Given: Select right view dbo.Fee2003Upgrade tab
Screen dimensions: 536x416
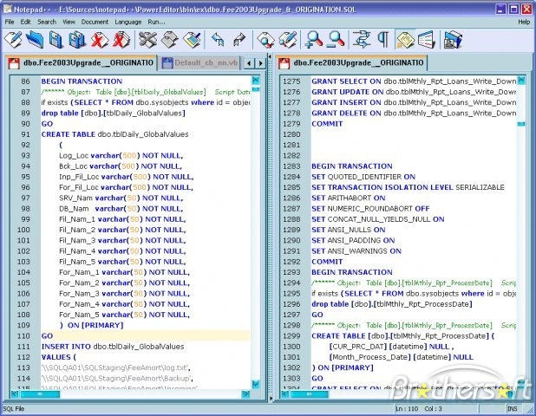Looking at the screenshot, I should coord(351,63).
